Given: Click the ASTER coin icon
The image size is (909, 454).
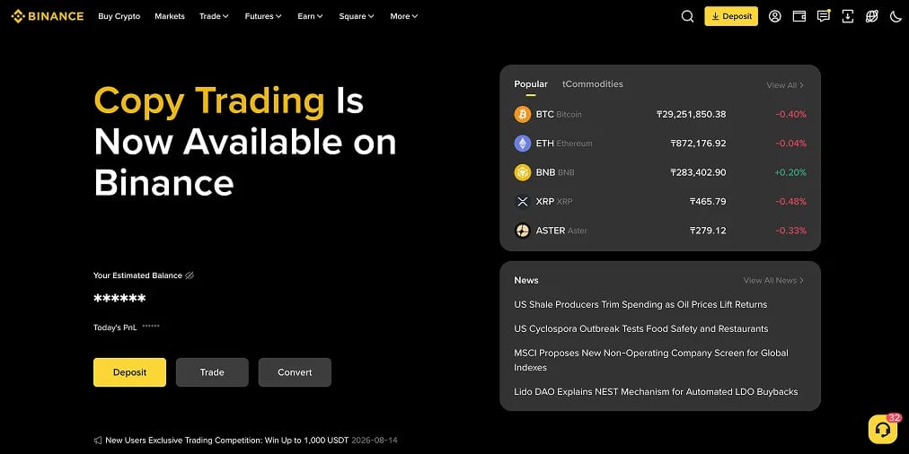Looking at the screenshot, I should (523, 231).
